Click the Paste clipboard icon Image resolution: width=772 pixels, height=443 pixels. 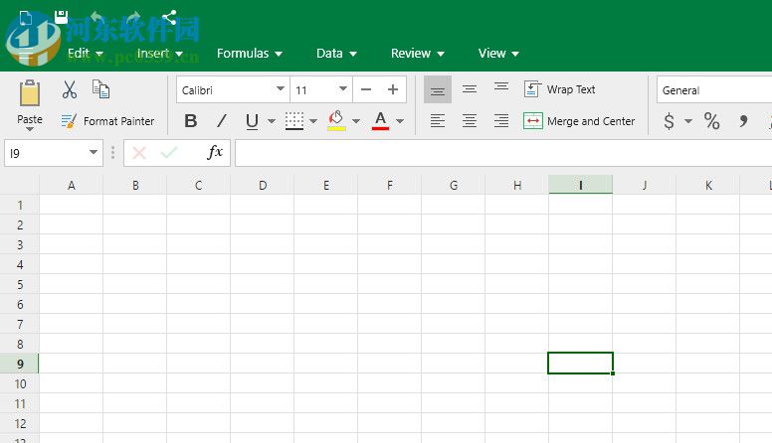pos(30,93)
